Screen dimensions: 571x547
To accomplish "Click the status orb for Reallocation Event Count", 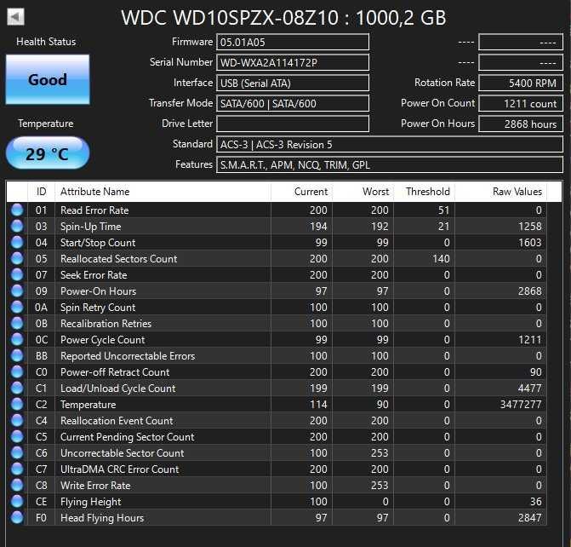I will coord(17,420).
